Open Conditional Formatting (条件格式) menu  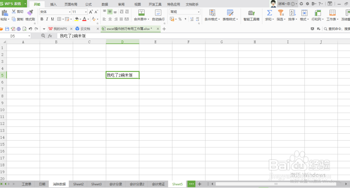tap(212, 15)
